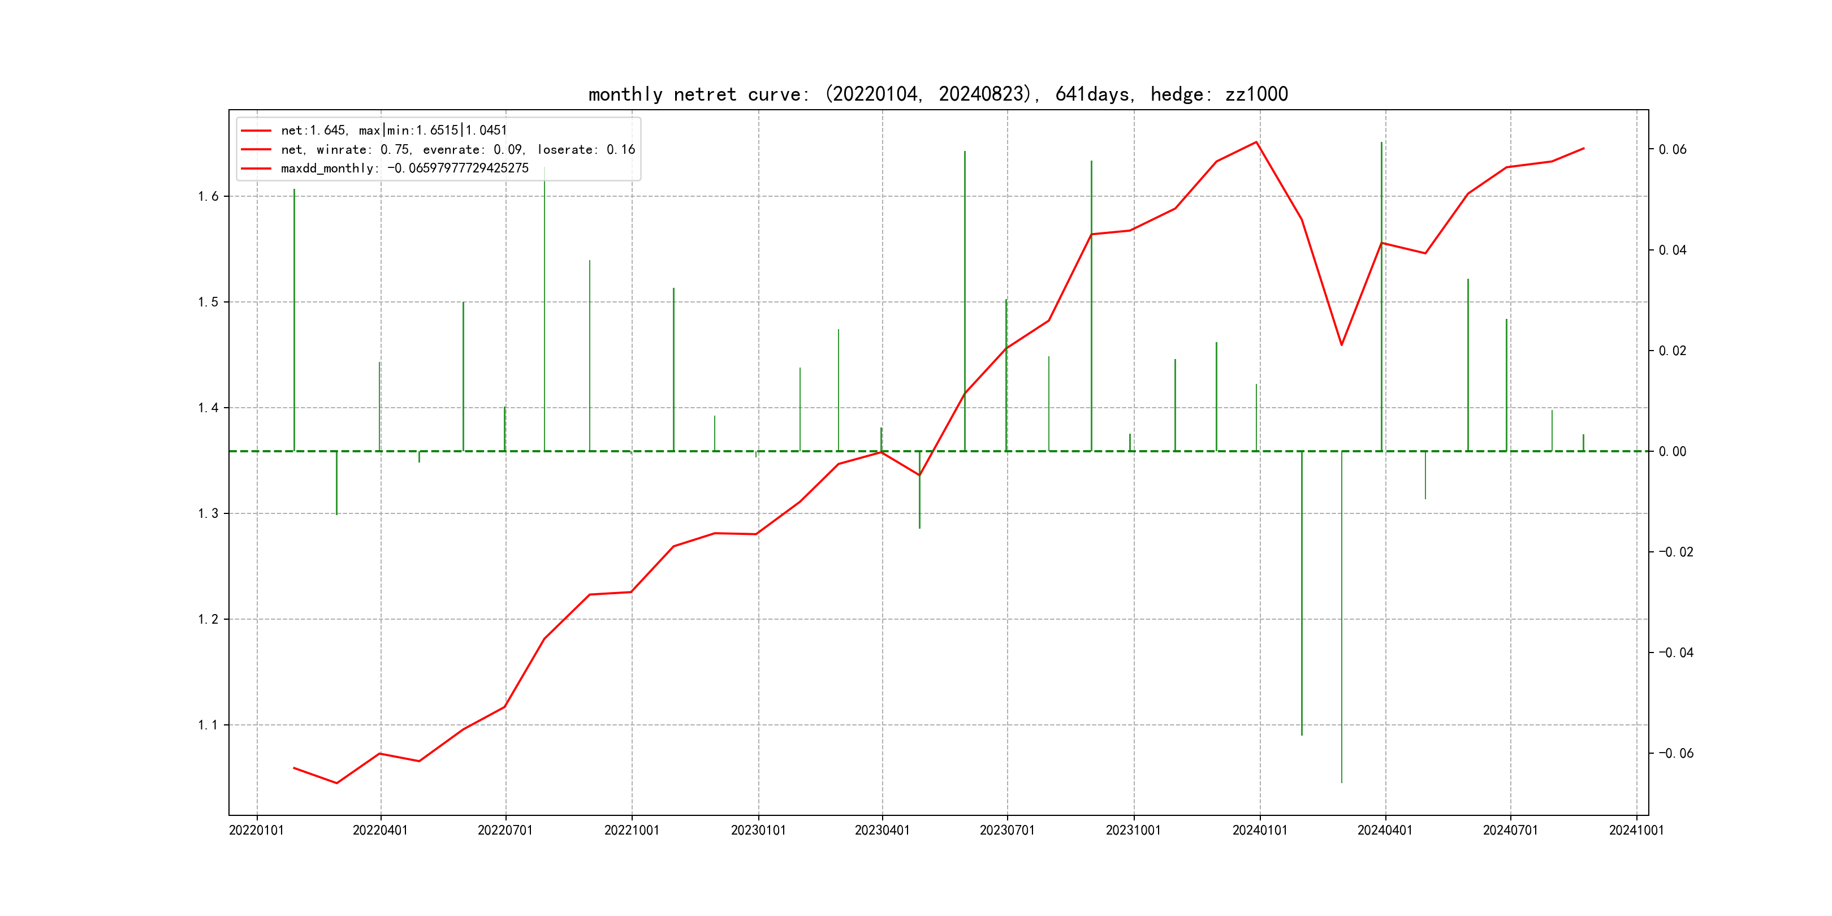Click the 1.1 left y-axis label
Image resolution: width=1832 pixels, height=916 pixels.
(209, 725)
